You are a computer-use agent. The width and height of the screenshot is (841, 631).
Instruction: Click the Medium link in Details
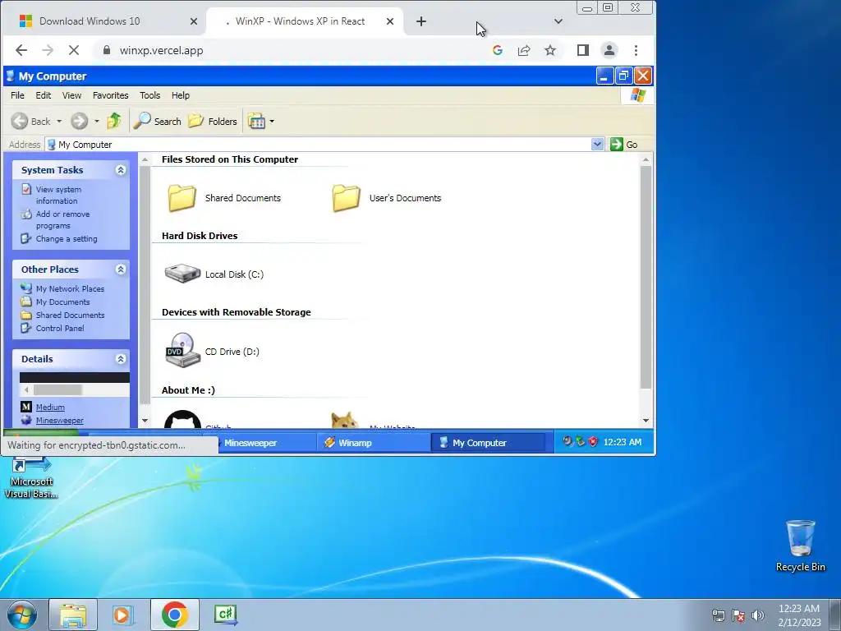50,408
